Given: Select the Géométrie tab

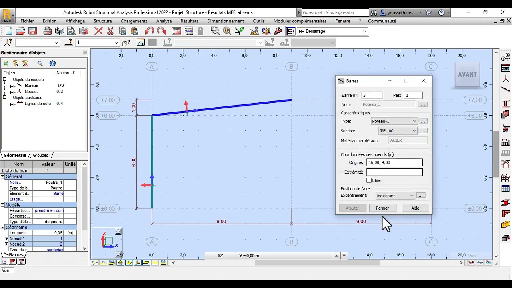Looking at the screenshot, I should (15, 155).
